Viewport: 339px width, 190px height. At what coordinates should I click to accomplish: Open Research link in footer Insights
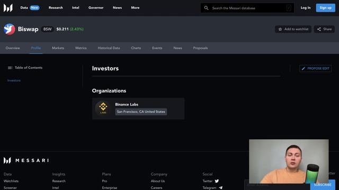pyautogui.click(x=59, y=181)
